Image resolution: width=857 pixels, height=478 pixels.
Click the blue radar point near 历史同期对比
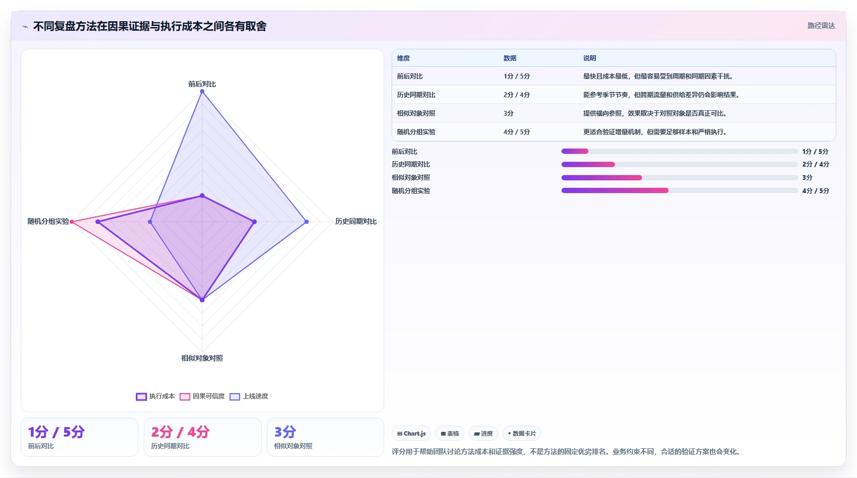306,222
